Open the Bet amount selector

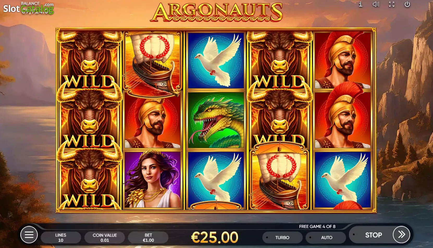(x=148, y=237)
